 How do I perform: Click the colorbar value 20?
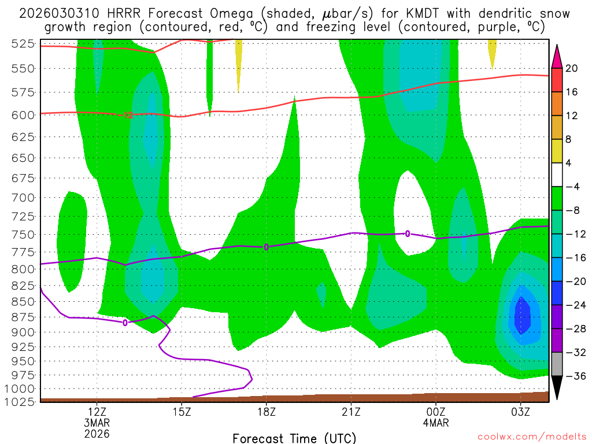tap(572, 68)
